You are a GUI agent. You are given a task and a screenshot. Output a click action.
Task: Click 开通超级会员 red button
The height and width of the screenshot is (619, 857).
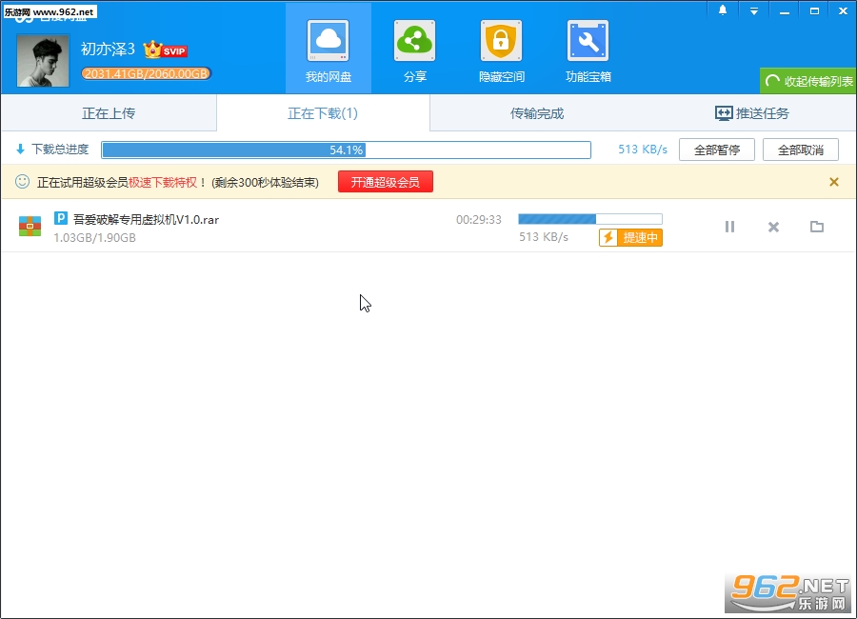pyautogui.click(x=386, y=182)
